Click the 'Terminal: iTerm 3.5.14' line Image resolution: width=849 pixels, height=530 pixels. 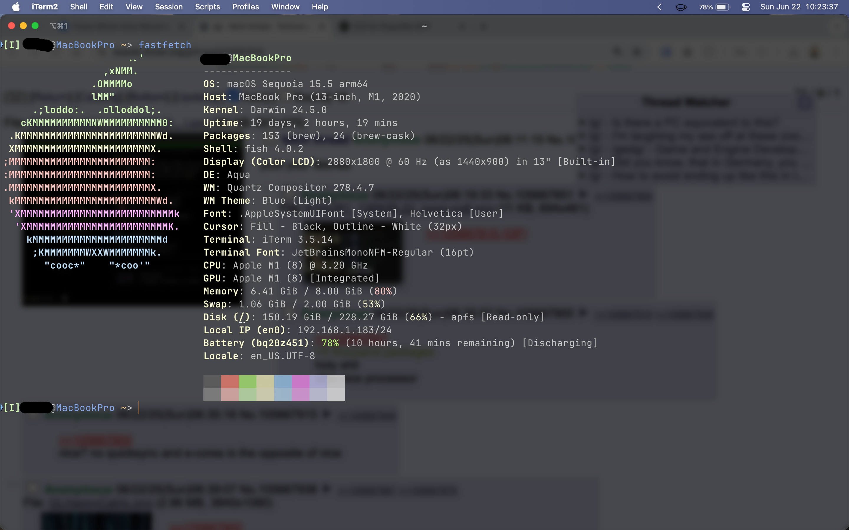click(x=268, y=240)
